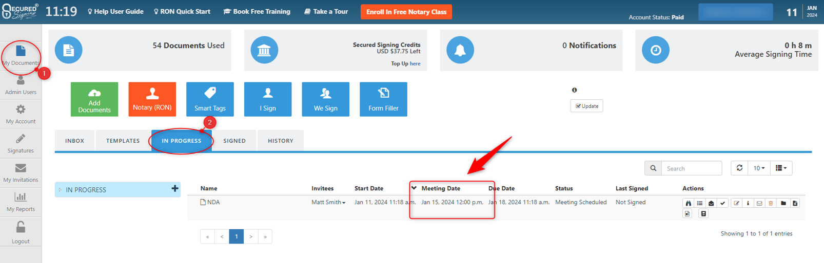This screenshot has width=824, height=263.
Task: Click the red trash delete icon
Action: [771, 203]
